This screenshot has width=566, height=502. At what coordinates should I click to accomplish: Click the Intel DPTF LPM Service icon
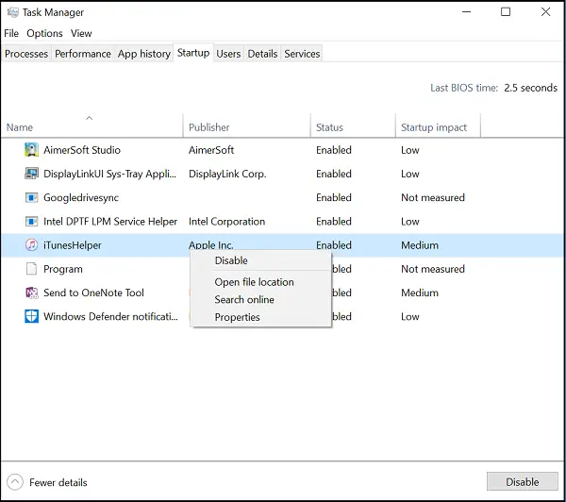pos(31,222)
